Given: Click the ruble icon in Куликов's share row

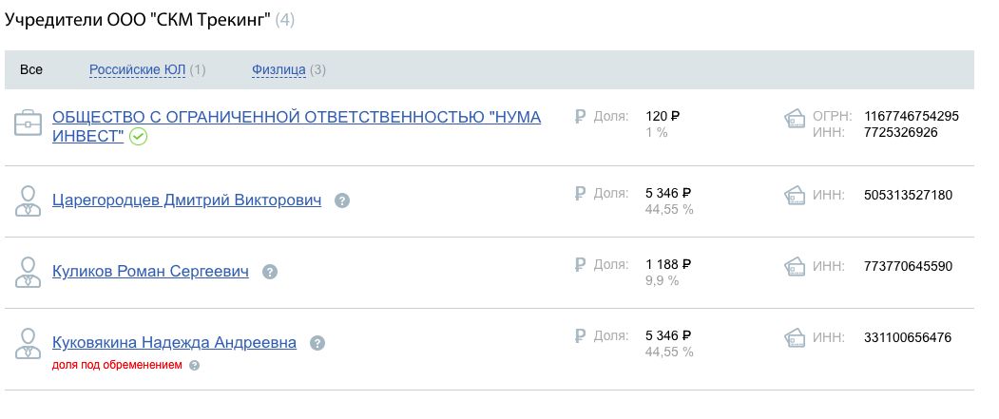Looking at the screenshot, I should coord(581,264).
